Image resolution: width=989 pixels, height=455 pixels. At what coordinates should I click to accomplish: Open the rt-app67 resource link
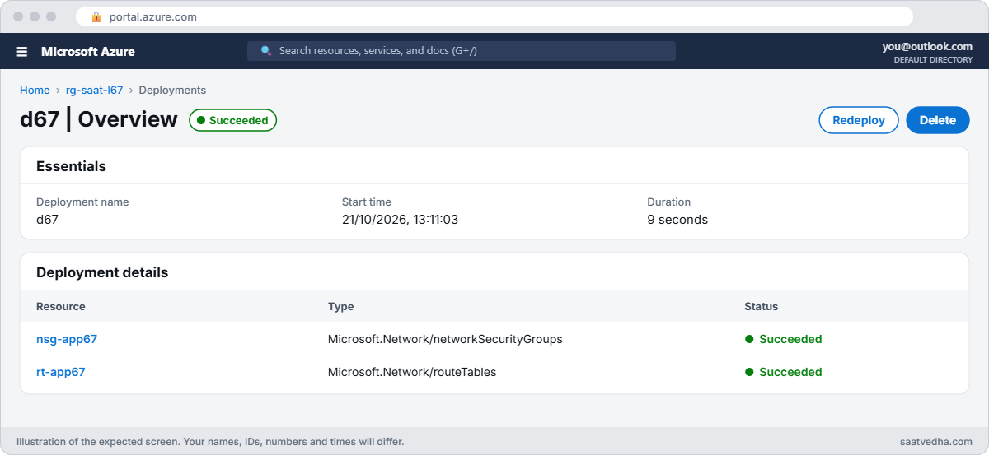tap(61, 372)
